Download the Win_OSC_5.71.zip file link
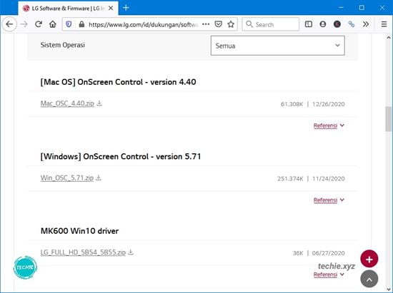Screen dimensions: 393x293 [67, 178]
